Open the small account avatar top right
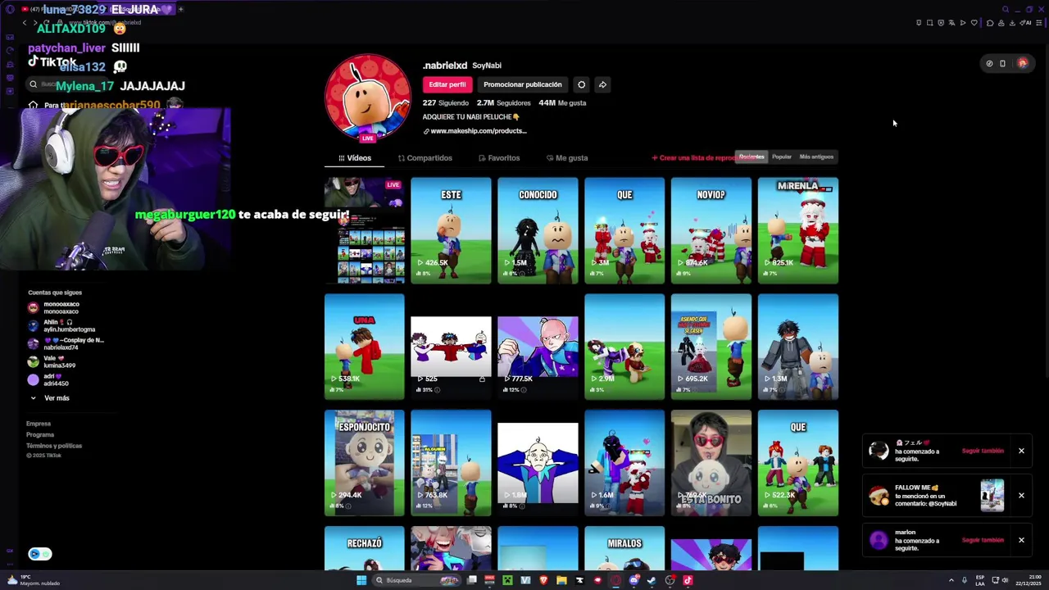Image resolution: width=1049 pixels, height=590 pixels. point(1022,63)
